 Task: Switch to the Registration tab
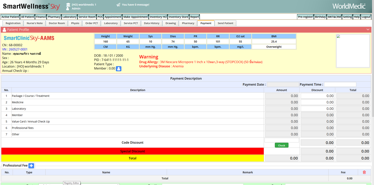13,23
